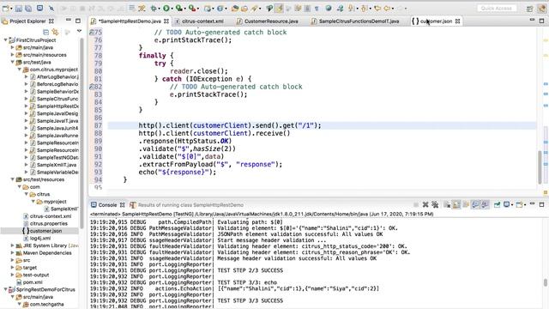Screen dimensions: 549x309
Task: Close the SampleHttpRestDemo.java tab
Action: click(166, 21)
